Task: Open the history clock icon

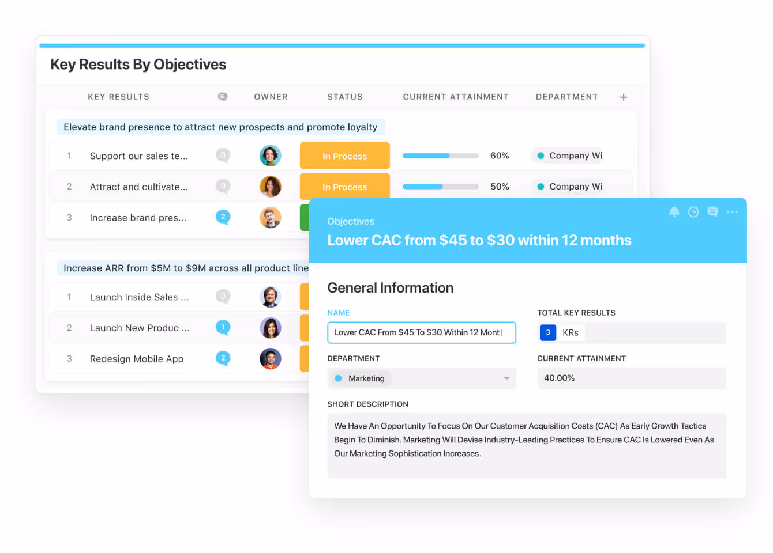Action: pyautogui.click(x=693, y=212)
